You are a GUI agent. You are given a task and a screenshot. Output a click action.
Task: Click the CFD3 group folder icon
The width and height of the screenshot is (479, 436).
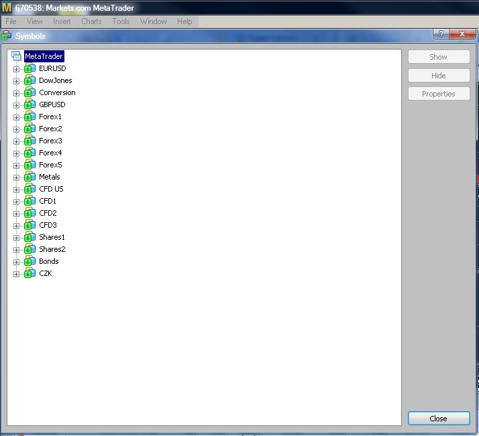click(30, 225)
